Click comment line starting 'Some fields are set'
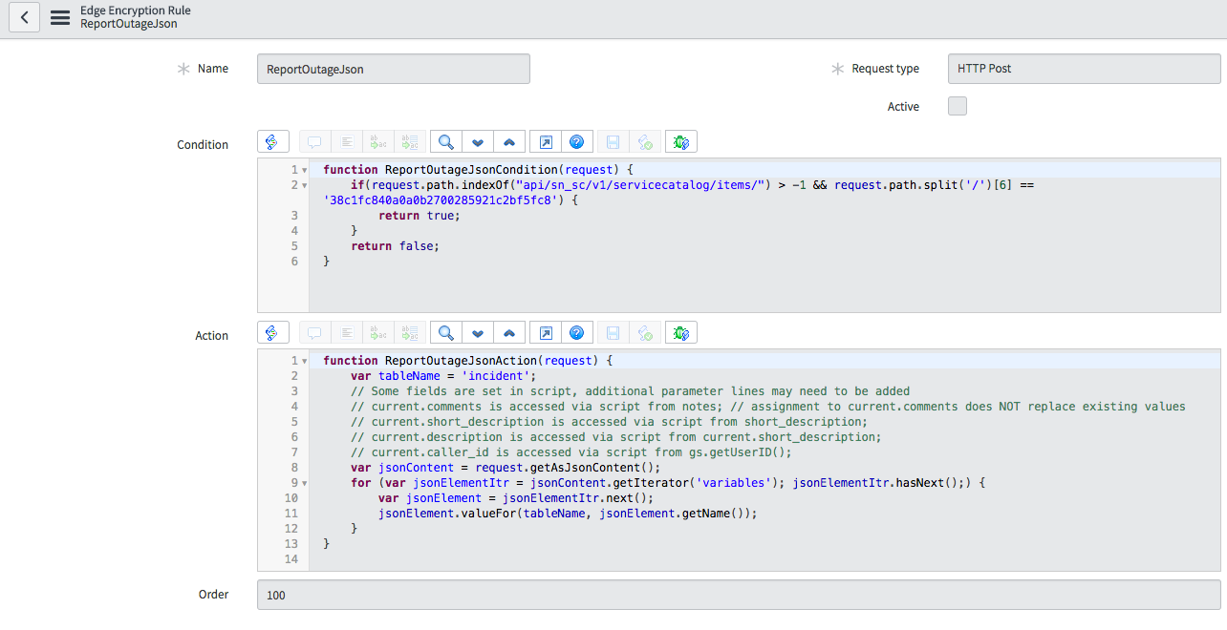1227x630 pixels. pos(631,391)
